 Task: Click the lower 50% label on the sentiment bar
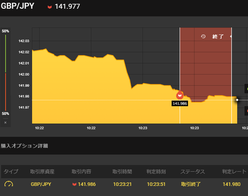[5, 113]
